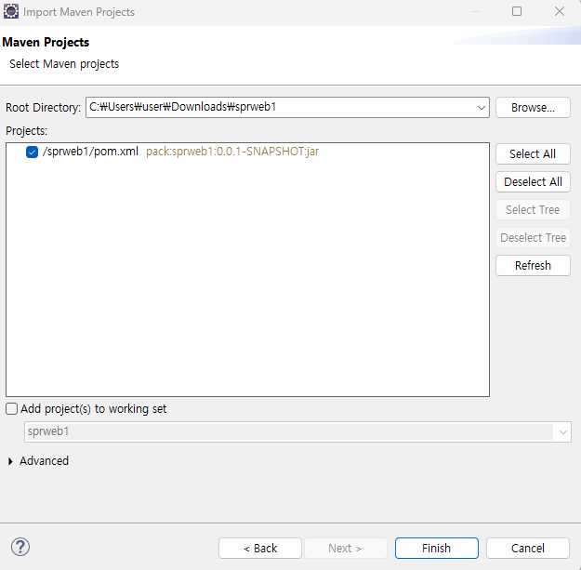
Task: Go back with the < Back button
Action: [x=260, y=548]
